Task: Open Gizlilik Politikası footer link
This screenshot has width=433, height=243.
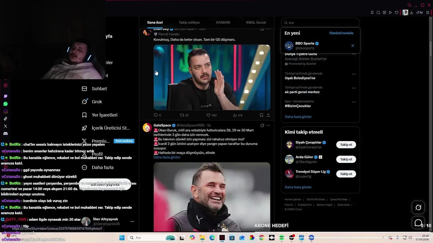Action: tap(316, 199)
